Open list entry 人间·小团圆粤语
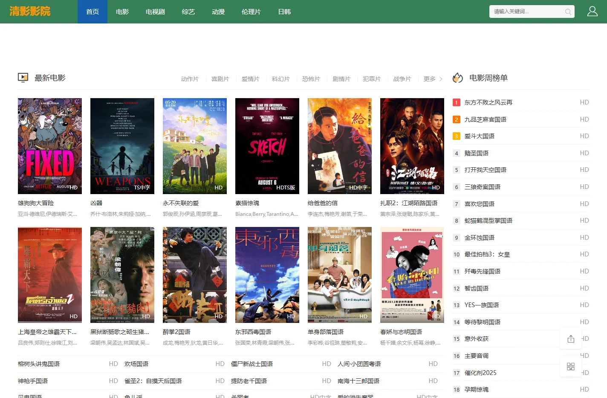 click(x=359, y=364)
